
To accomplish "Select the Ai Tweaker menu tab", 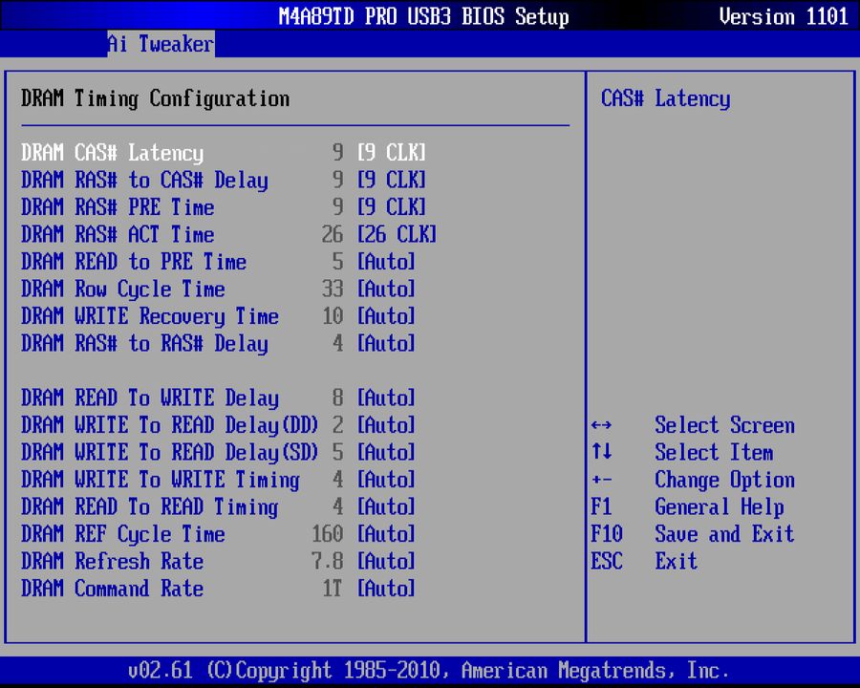I will (160, 44).
